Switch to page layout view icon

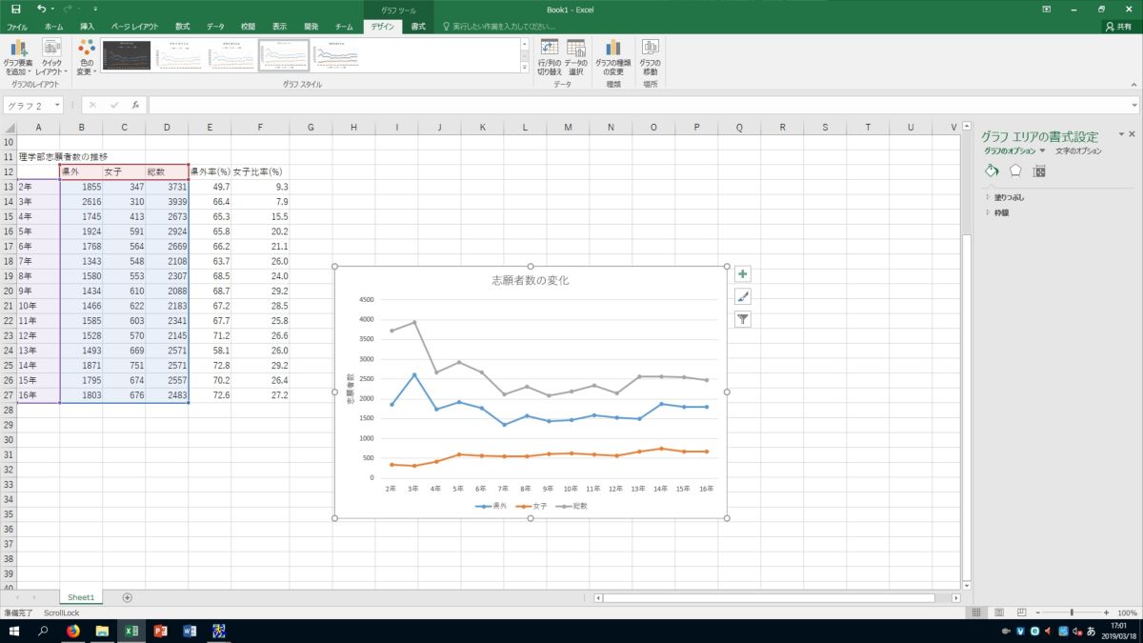pos(999,613)
